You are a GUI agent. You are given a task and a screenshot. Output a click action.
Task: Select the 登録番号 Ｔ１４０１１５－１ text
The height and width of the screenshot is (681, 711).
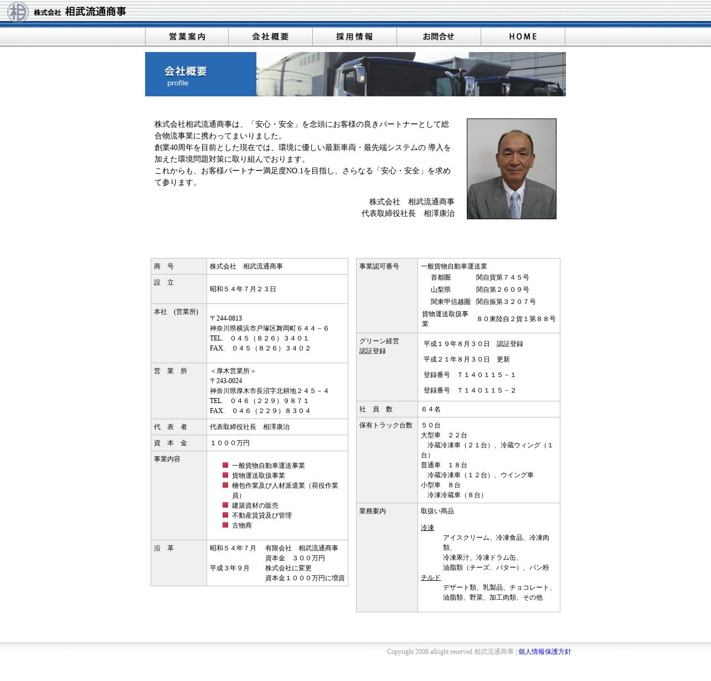470,375
